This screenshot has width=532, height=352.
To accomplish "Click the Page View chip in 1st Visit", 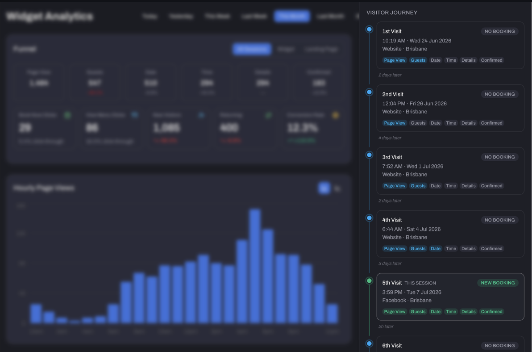I will pos(395,60).
